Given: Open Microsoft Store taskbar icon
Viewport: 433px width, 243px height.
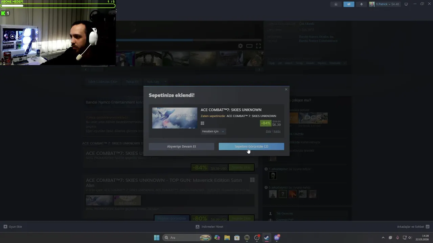Looking at the screenshot, I should click(x=237, y=238).
